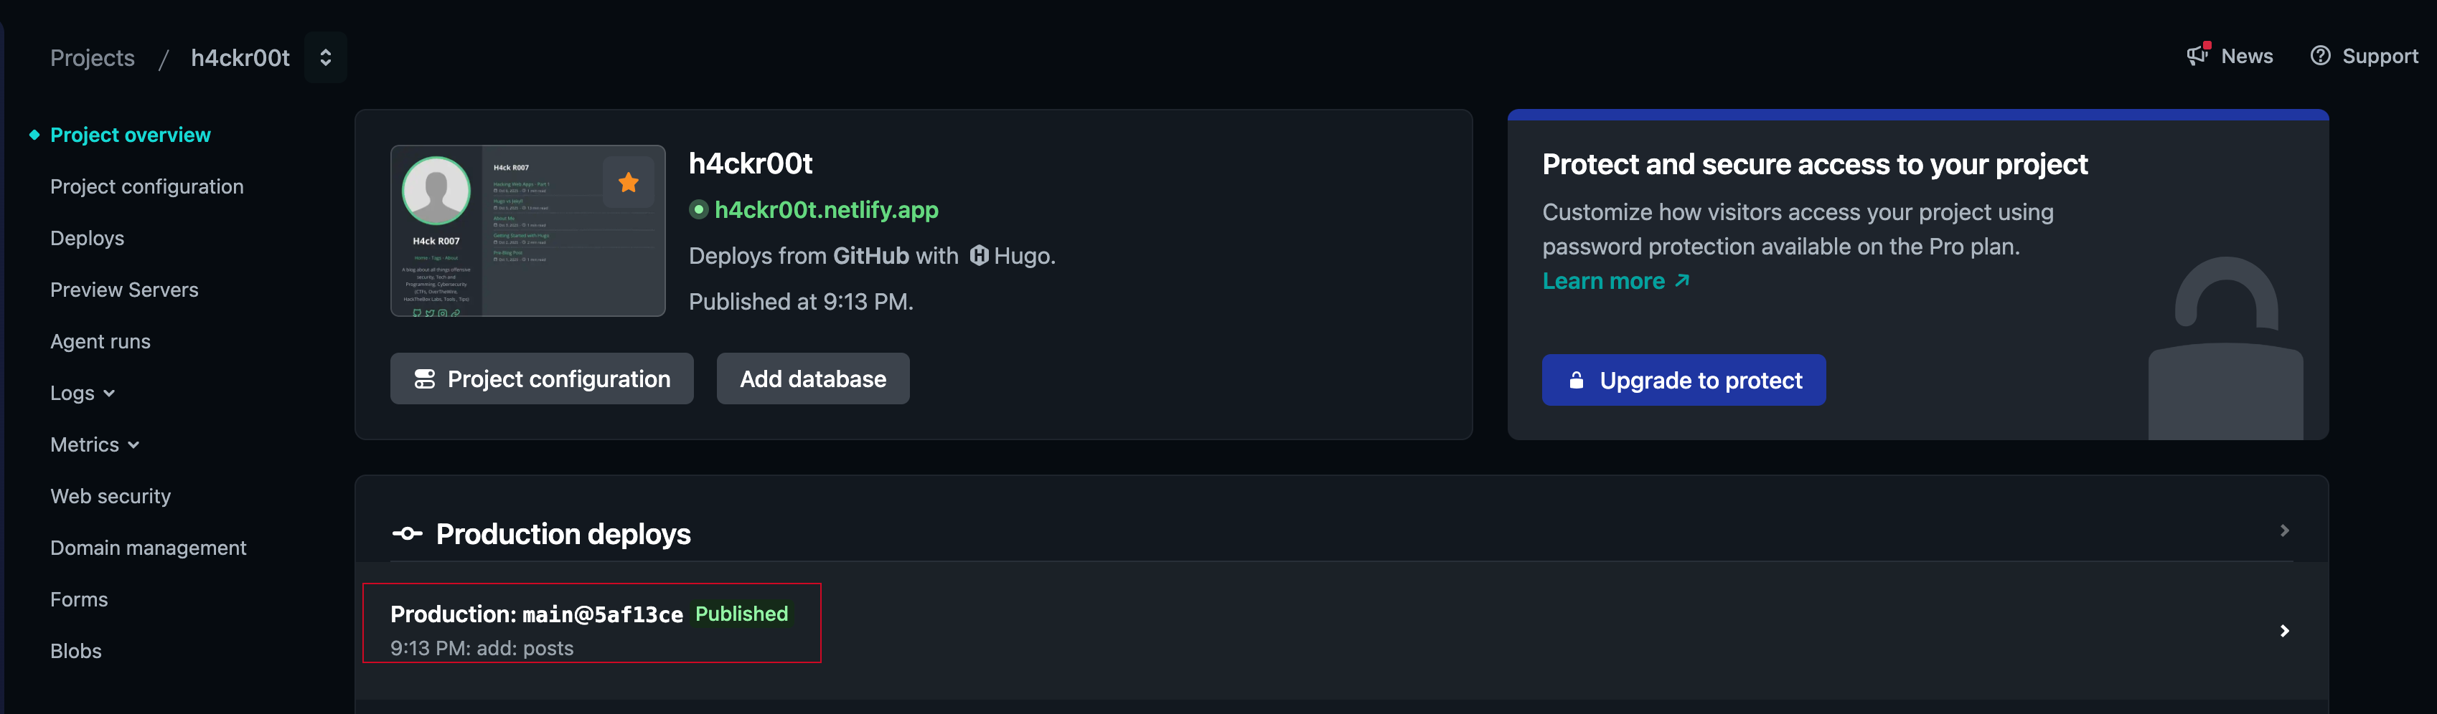Open Support via the question mark icon
Image resolution: width=2437 pixels, height=714 pixels.
(x=2322, y=56)
